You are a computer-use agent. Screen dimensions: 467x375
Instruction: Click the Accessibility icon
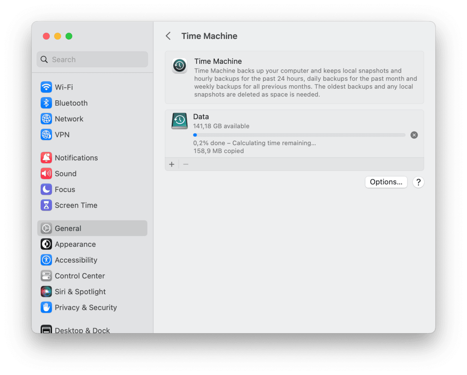click(x=46, y=260)
